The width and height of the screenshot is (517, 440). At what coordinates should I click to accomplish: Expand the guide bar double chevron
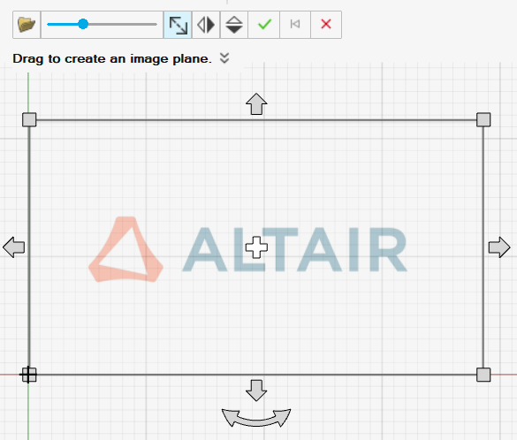[224, 58]
